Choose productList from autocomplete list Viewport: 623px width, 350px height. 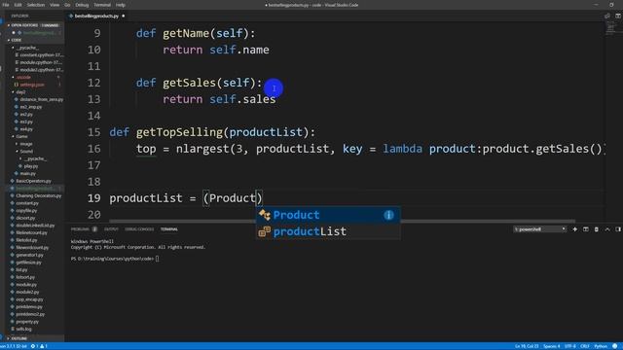pos(328,231)
